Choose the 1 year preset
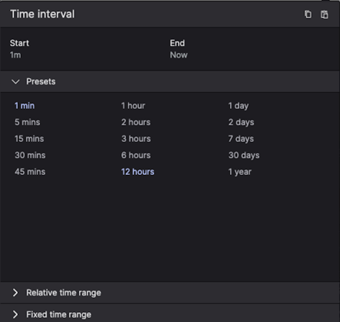The width and height of the screenshot is (340, 322). point(240,172)
